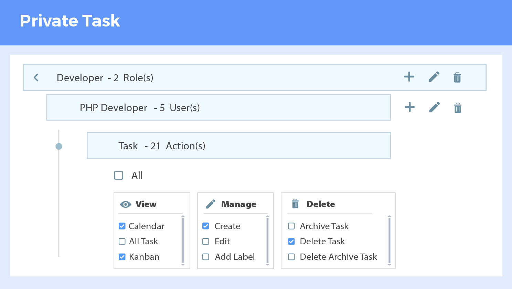Tick the Add Label checkbox

point(206,257)
